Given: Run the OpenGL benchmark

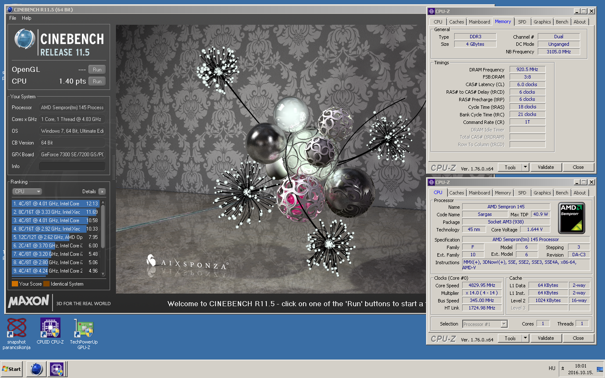Looking at the screenshot, I should 97,70.
